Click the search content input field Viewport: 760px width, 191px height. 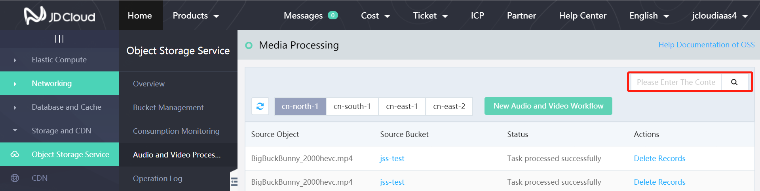tap(676, 82)
